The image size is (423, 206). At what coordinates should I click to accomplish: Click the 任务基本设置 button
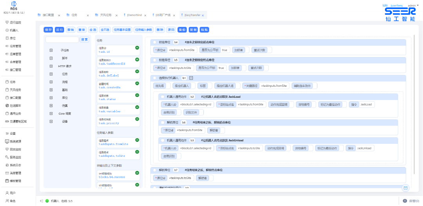[x=122, y=30]
